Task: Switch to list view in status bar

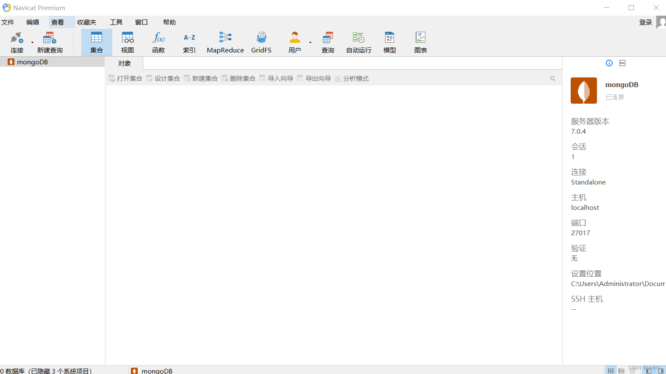Action: (x=621, y=371)
